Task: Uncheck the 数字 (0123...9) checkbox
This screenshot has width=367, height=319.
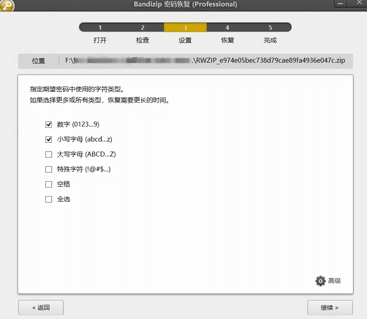Action: point(49,125)
